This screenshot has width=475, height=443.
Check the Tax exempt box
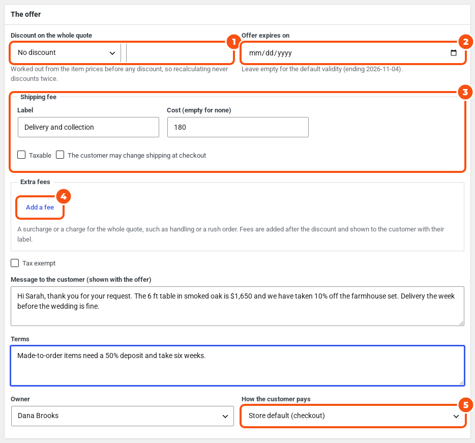coord(15,263)
